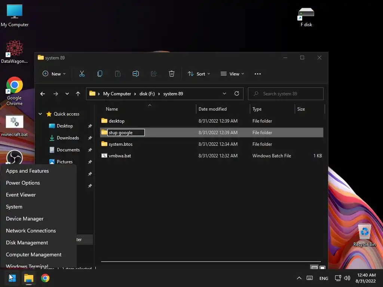
Task: Open Google Chrome desktop shortcut
Action: (15, 91)
